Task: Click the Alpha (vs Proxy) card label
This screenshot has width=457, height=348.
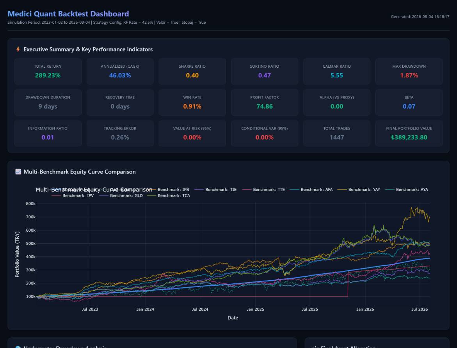Action: [337, 97]
